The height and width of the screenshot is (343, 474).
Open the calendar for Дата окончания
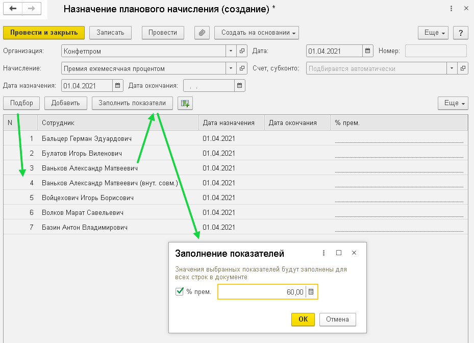(239, 86)
